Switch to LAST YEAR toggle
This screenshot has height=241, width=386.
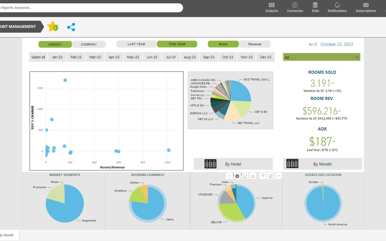tap(136, 44)
